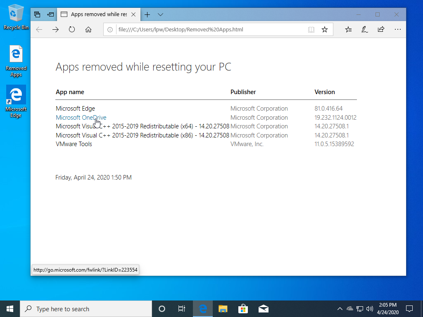The height and width of the screenshot is (317, 423).
Task: Toggle Reading view in address bar
Action: coord(311,30)
